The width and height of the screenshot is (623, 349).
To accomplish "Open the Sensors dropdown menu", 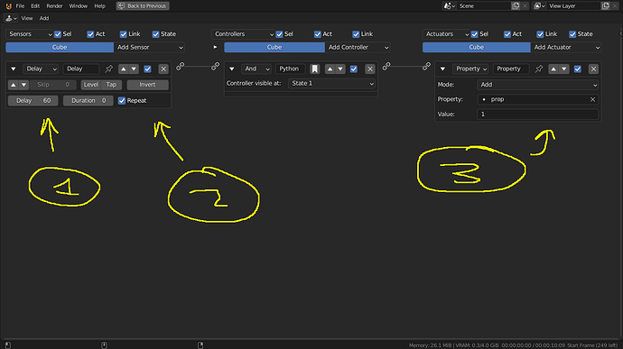I will click(30, 34).
